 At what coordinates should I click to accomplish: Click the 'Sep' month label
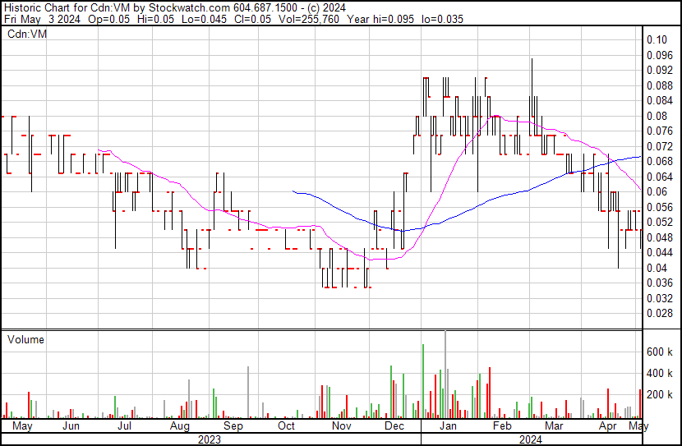pos(233,426)
